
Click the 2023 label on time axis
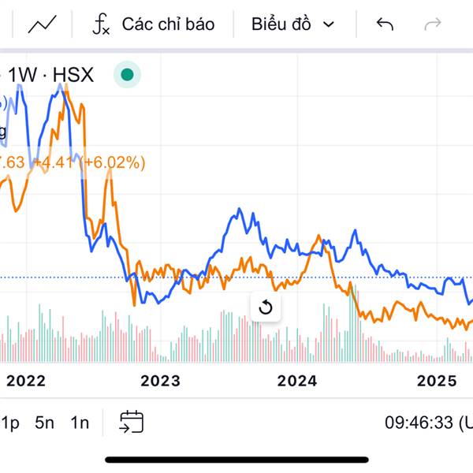click(160, 382)
